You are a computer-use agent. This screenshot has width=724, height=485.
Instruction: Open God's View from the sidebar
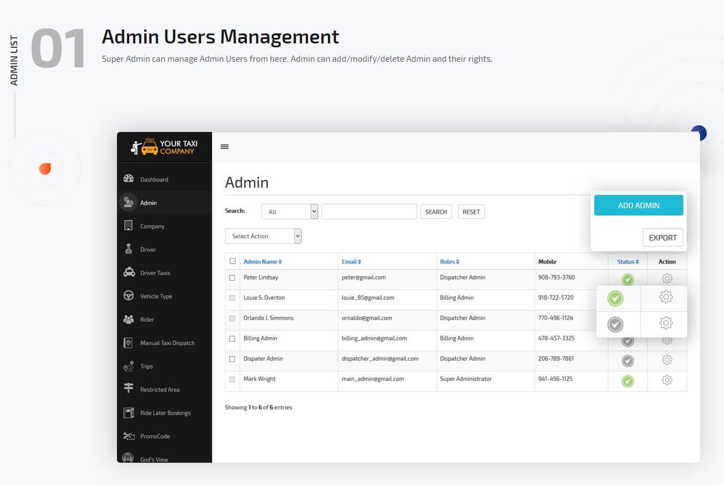(128, 458)
